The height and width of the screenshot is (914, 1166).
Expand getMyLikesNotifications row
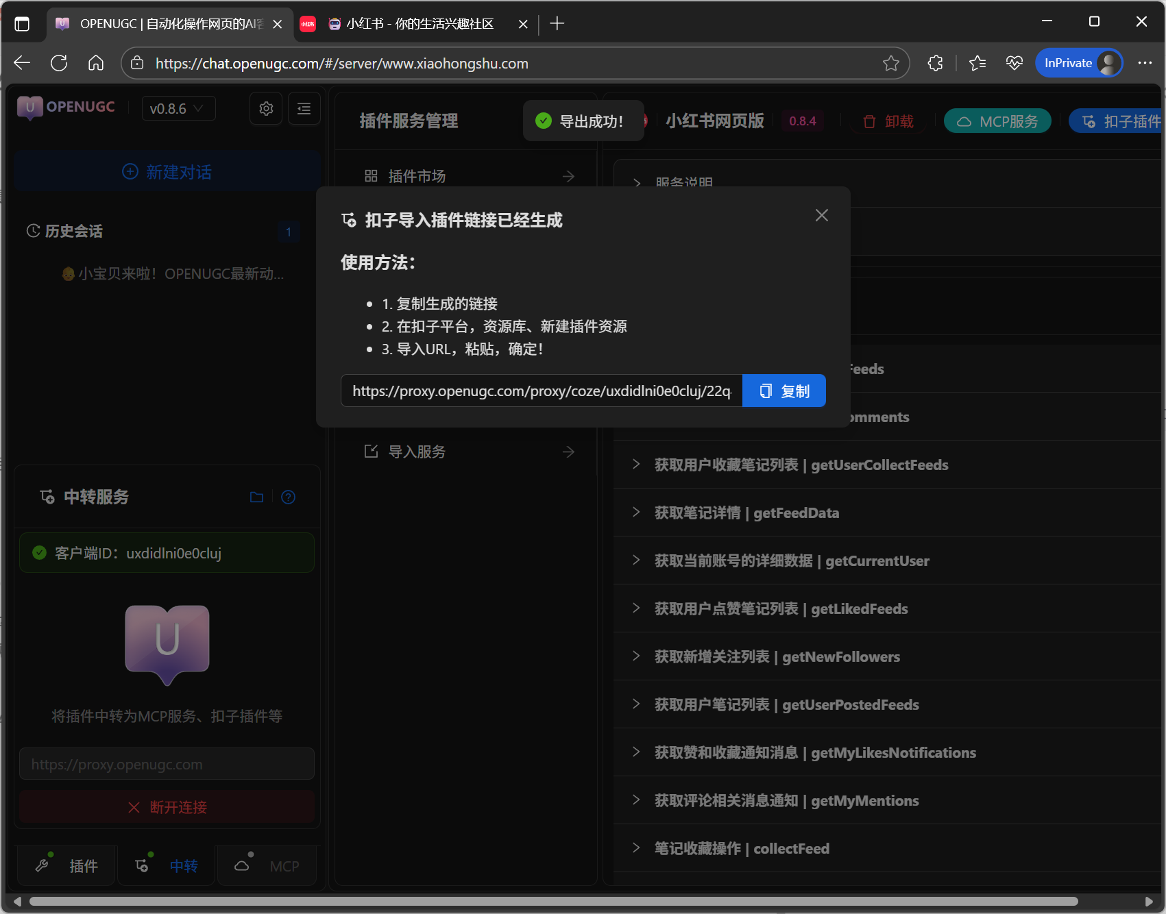(x=888, y=752)
